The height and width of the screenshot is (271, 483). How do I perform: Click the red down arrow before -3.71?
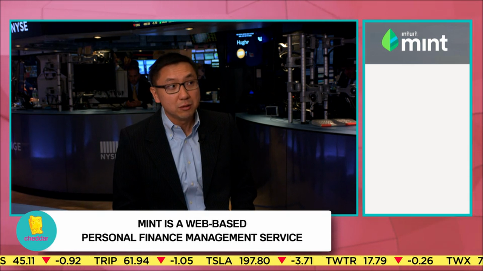point(281,260)
